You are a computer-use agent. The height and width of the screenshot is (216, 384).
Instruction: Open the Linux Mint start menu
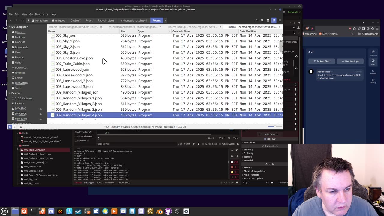tap(4, 211)
